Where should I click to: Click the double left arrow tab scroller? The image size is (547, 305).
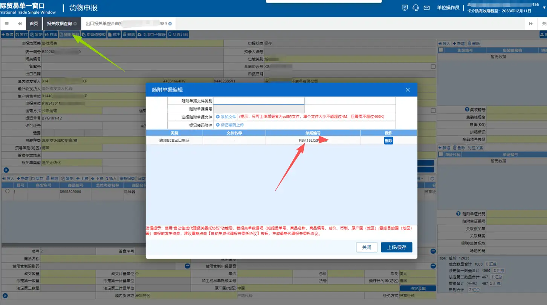(x=20, y=23)
